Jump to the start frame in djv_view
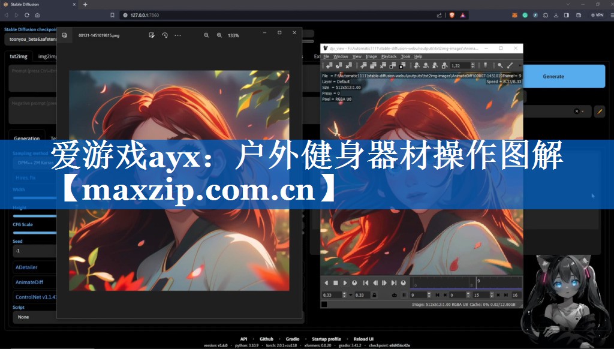 pyautogui.click(x=366, y=283)
